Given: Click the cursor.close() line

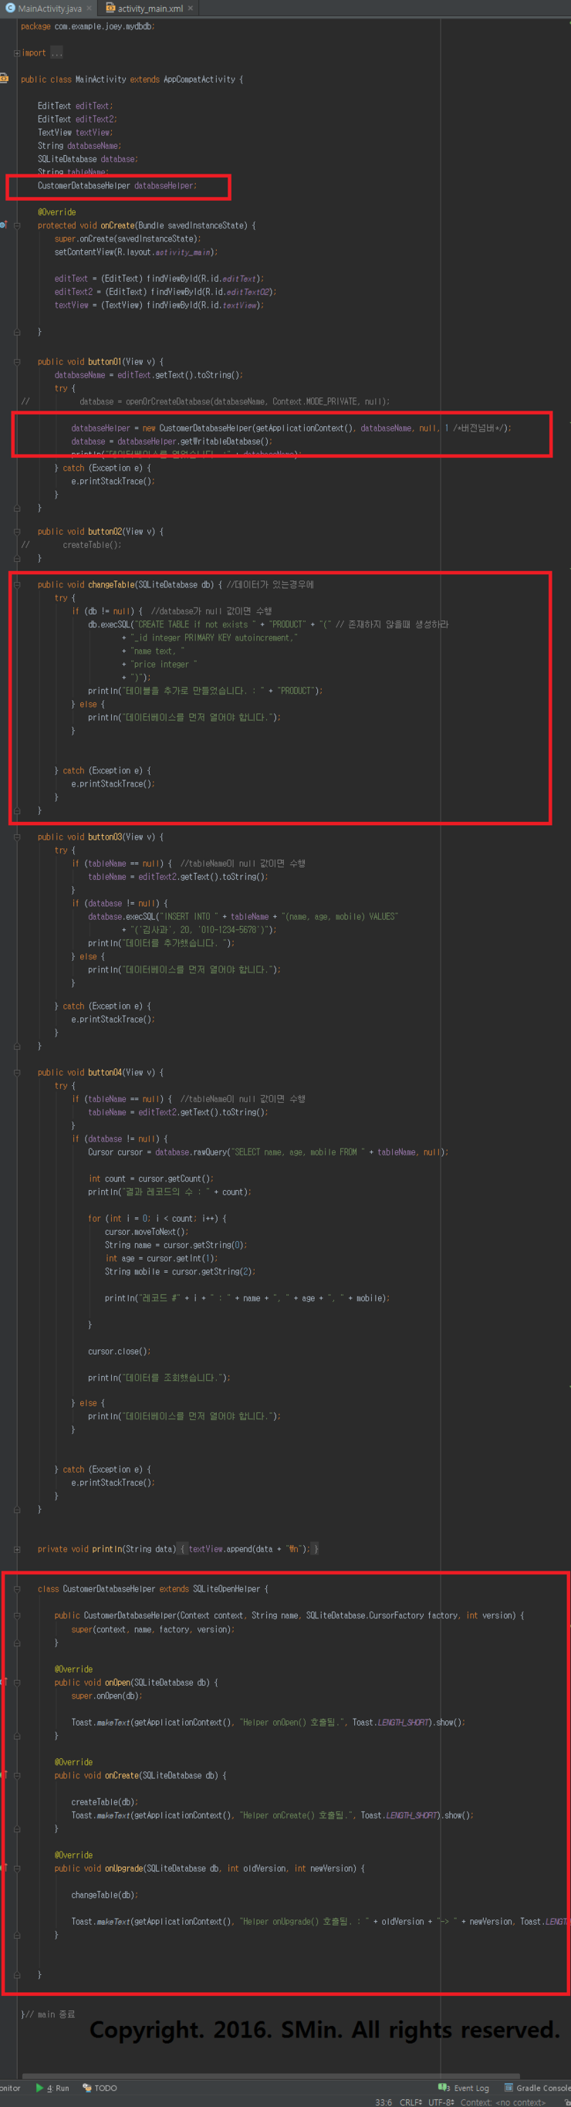Looking at the screenshot, I should (x=120, y=1351).
